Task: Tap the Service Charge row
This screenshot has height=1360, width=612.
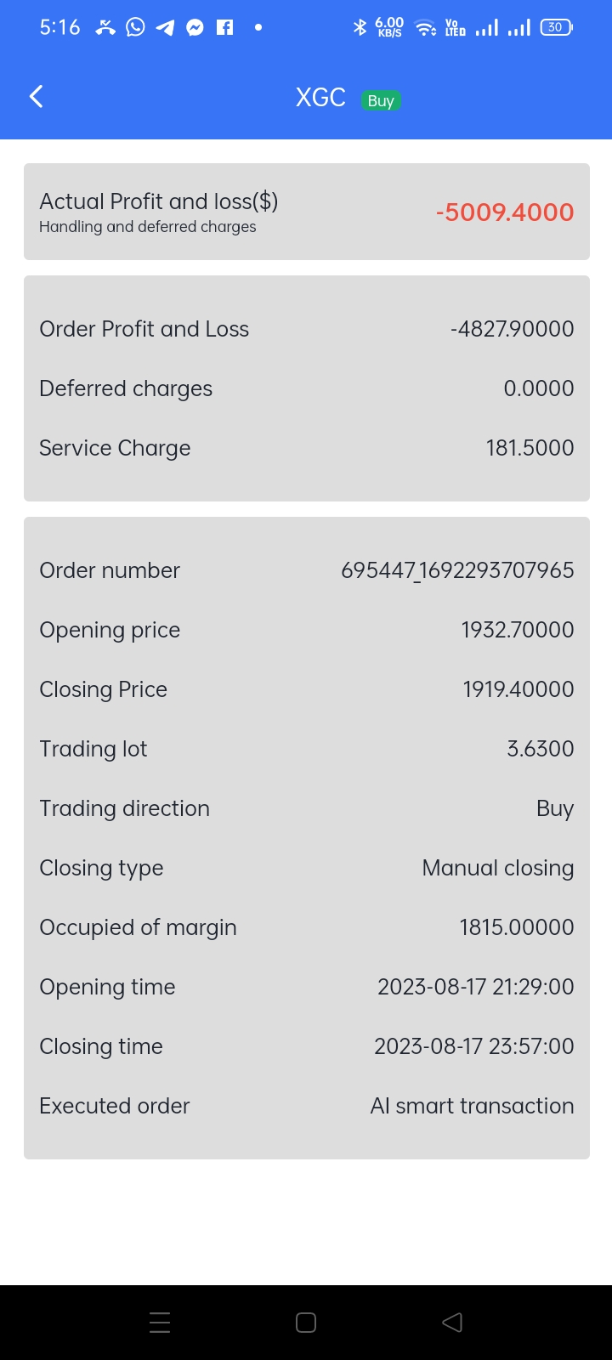Action: coord(306,448)
